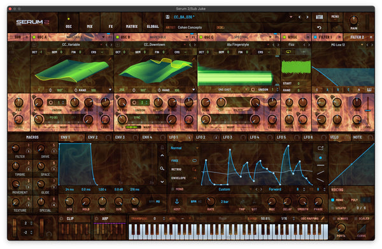Select the LFO falling ramp tool
The image size is (382, 249).
pos(320,180)
